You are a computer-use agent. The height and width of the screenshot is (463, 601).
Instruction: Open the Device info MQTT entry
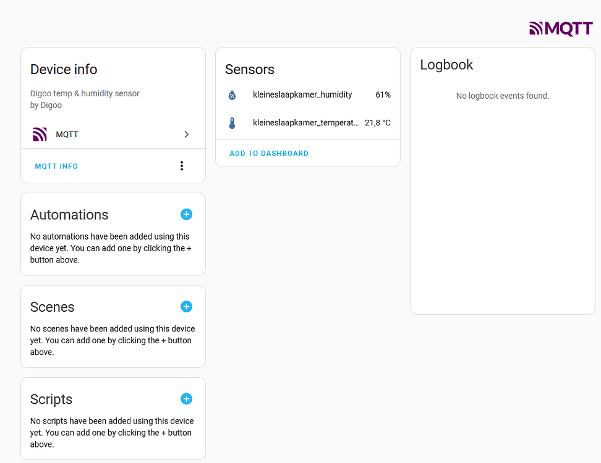[67, 134]
